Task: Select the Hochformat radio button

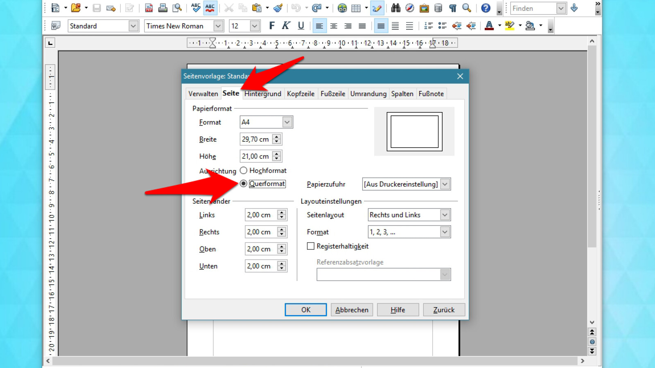Action: tap(244, 171)
